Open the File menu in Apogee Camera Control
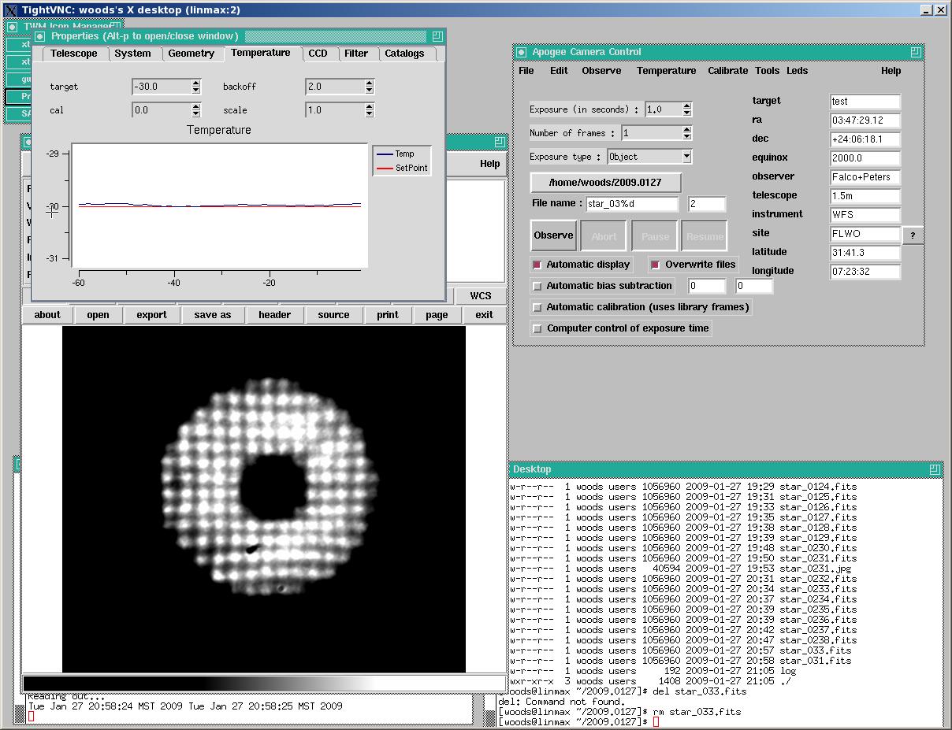This screenshot has width=952, height=730. [526, 71]
